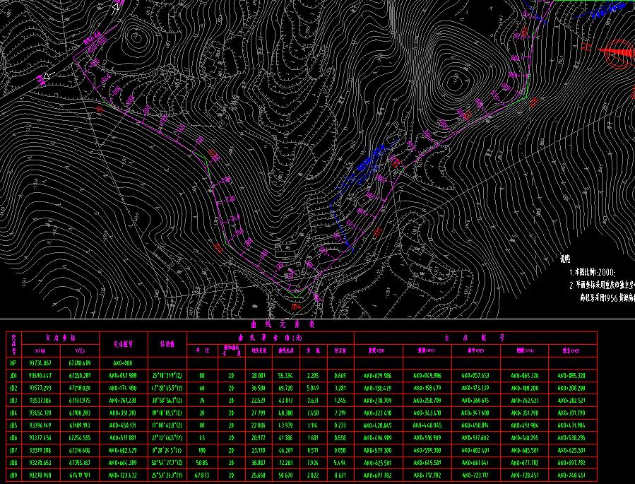
Task: Click the value "0.233" in the JD5 row
Action: pos(340,425)
